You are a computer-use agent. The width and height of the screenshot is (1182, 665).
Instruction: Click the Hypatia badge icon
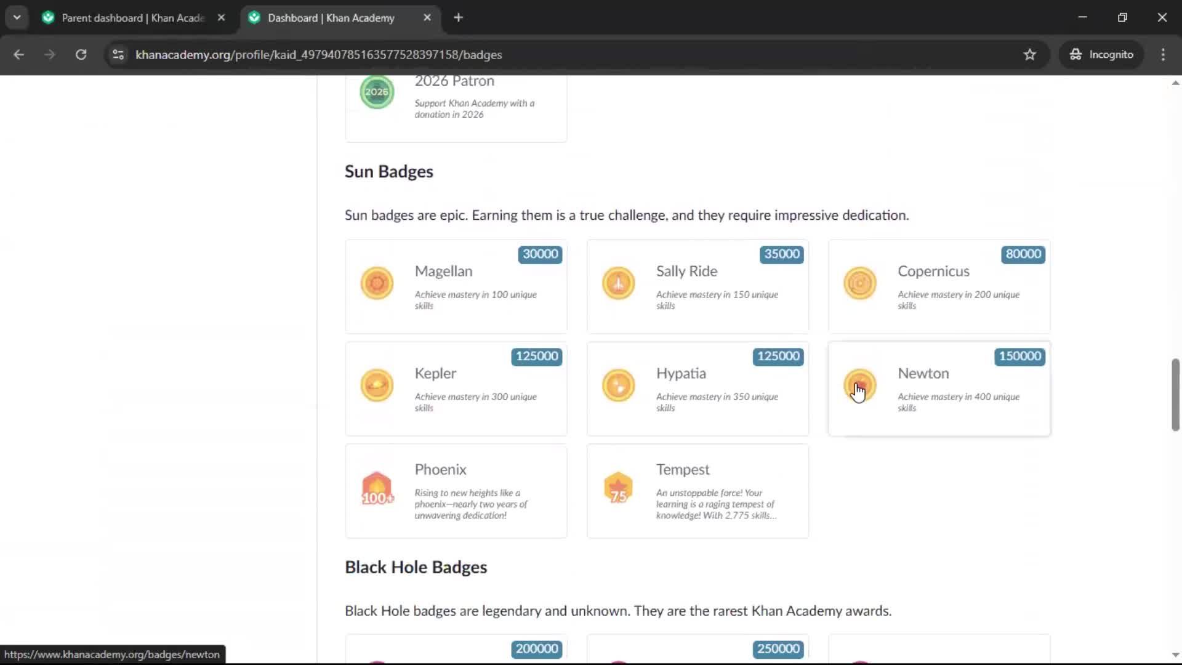(x=618, y=385)
